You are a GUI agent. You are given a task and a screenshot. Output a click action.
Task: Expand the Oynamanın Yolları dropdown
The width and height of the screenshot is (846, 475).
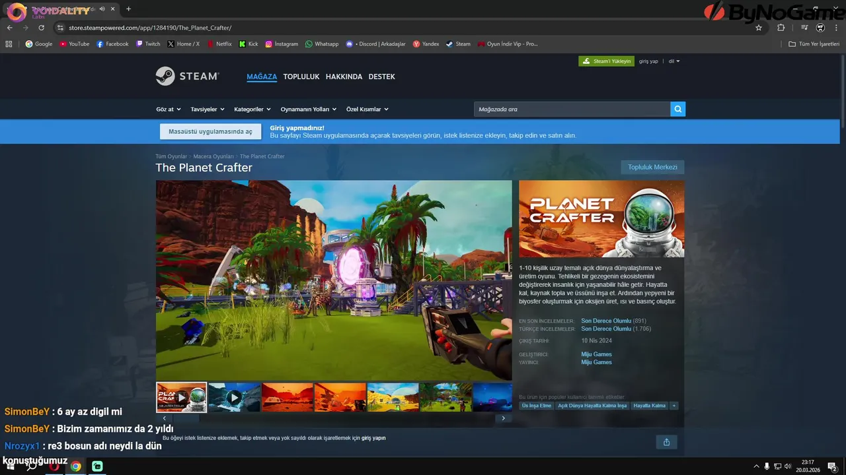tap(309, 110)
